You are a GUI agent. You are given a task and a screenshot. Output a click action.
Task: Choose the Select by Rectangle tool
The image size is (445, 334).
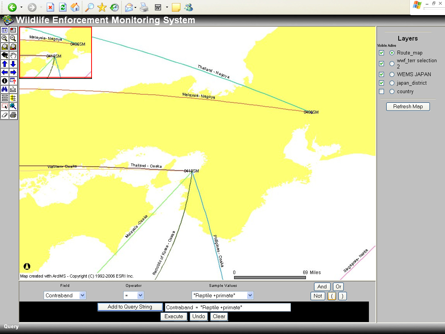coord(5,106)
